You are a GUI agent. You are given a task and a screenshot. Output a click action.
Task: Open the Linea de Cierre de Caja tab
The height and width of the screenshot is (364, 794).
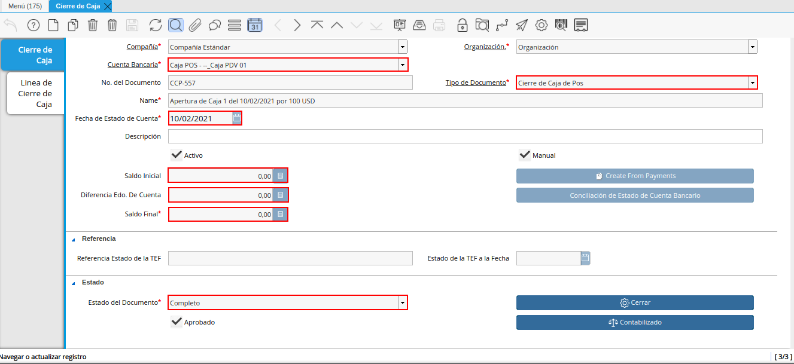point(36,93)
